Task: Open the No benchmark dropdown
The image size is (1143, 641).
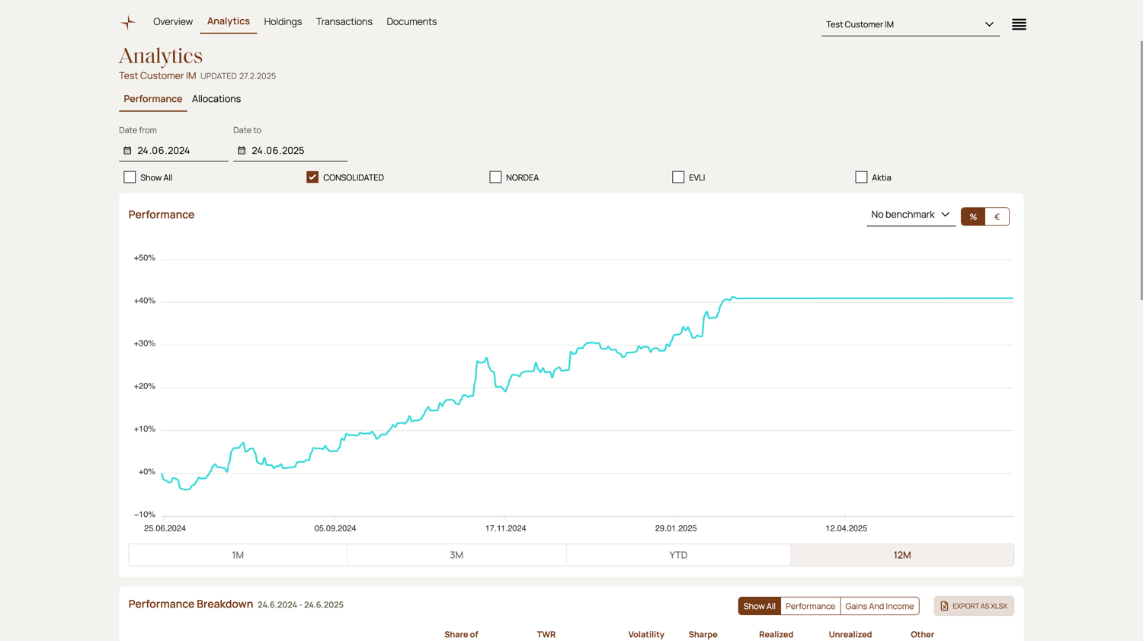Action: coord(910,215)
